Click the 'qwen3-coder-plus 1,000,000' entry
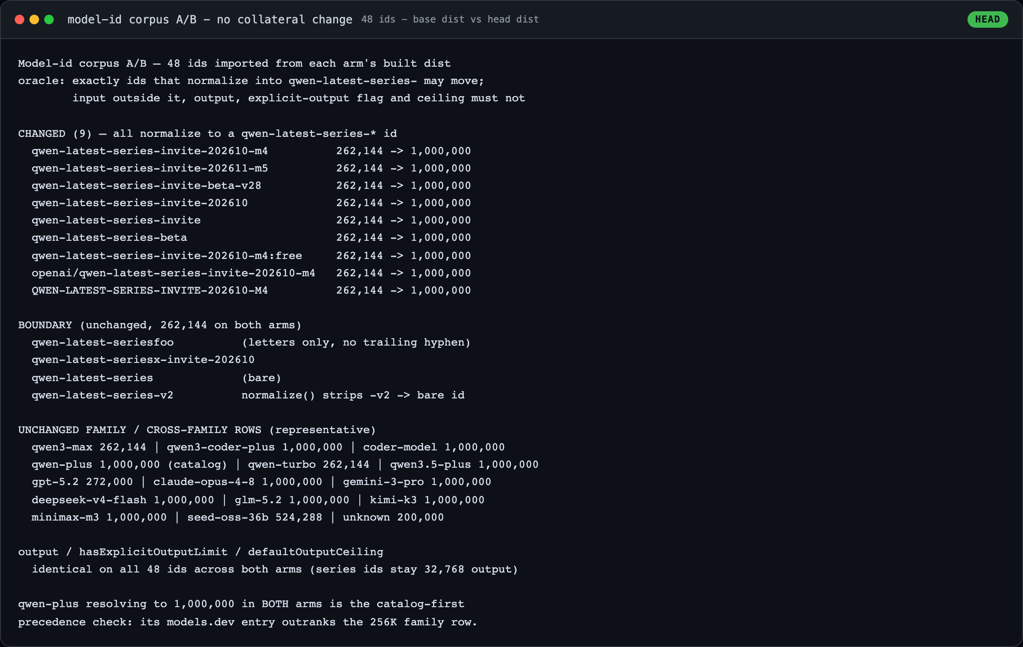 pyautogui.click(x=254, y=447)
